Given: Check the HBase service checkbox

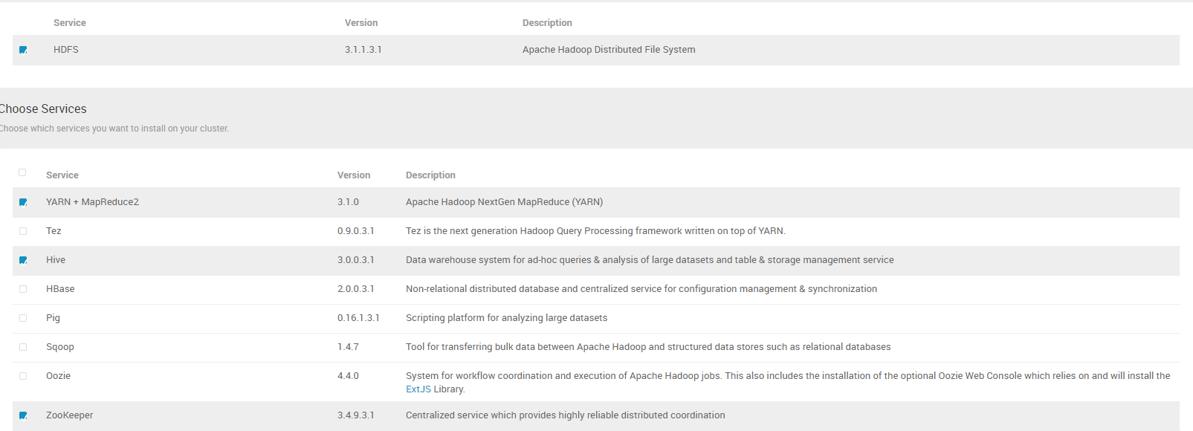Looking at the screenshot, I should click(x=23, y=289).
